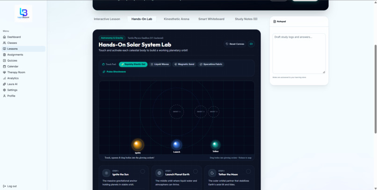Click the Socket 1 center dashed circle
This screenshot has width=377, height=190.
click(x=176, y=112)
